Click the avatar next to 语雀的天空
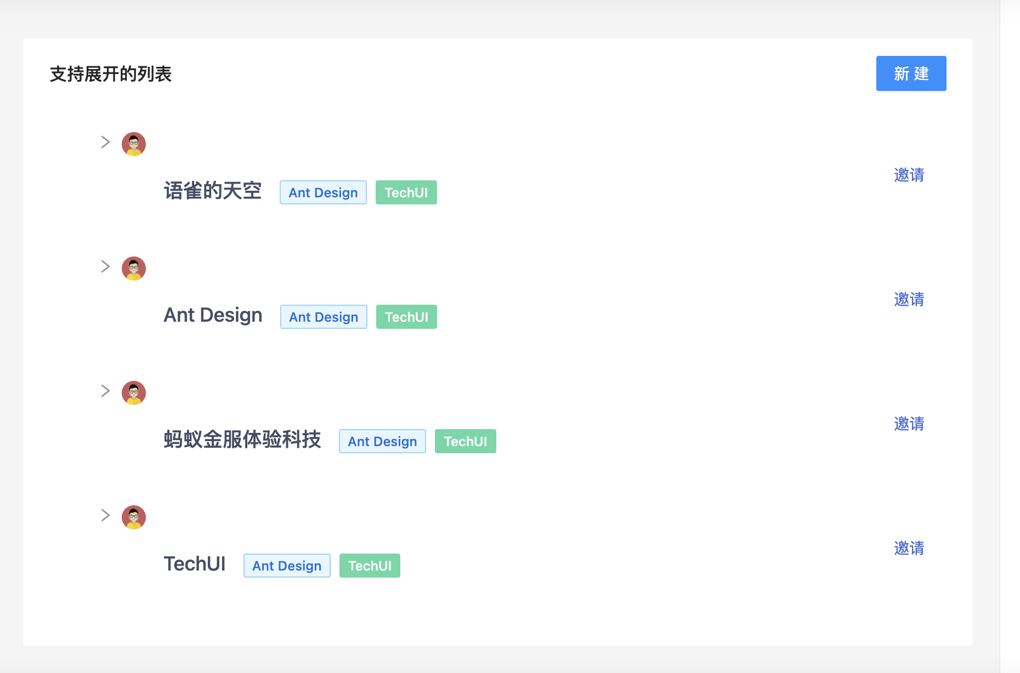The width and height of the screenshot is (1020, 673). click(133, 144)
